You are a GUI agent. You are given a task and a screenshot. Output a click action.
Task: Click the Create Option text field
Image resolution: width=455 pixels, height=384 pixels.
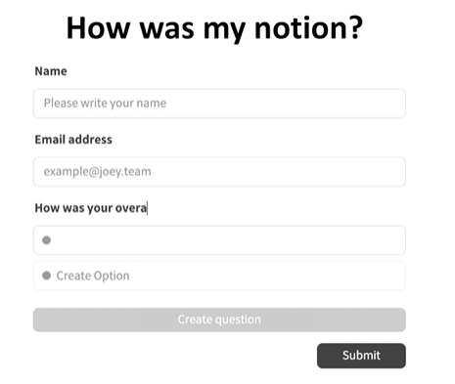219,276
